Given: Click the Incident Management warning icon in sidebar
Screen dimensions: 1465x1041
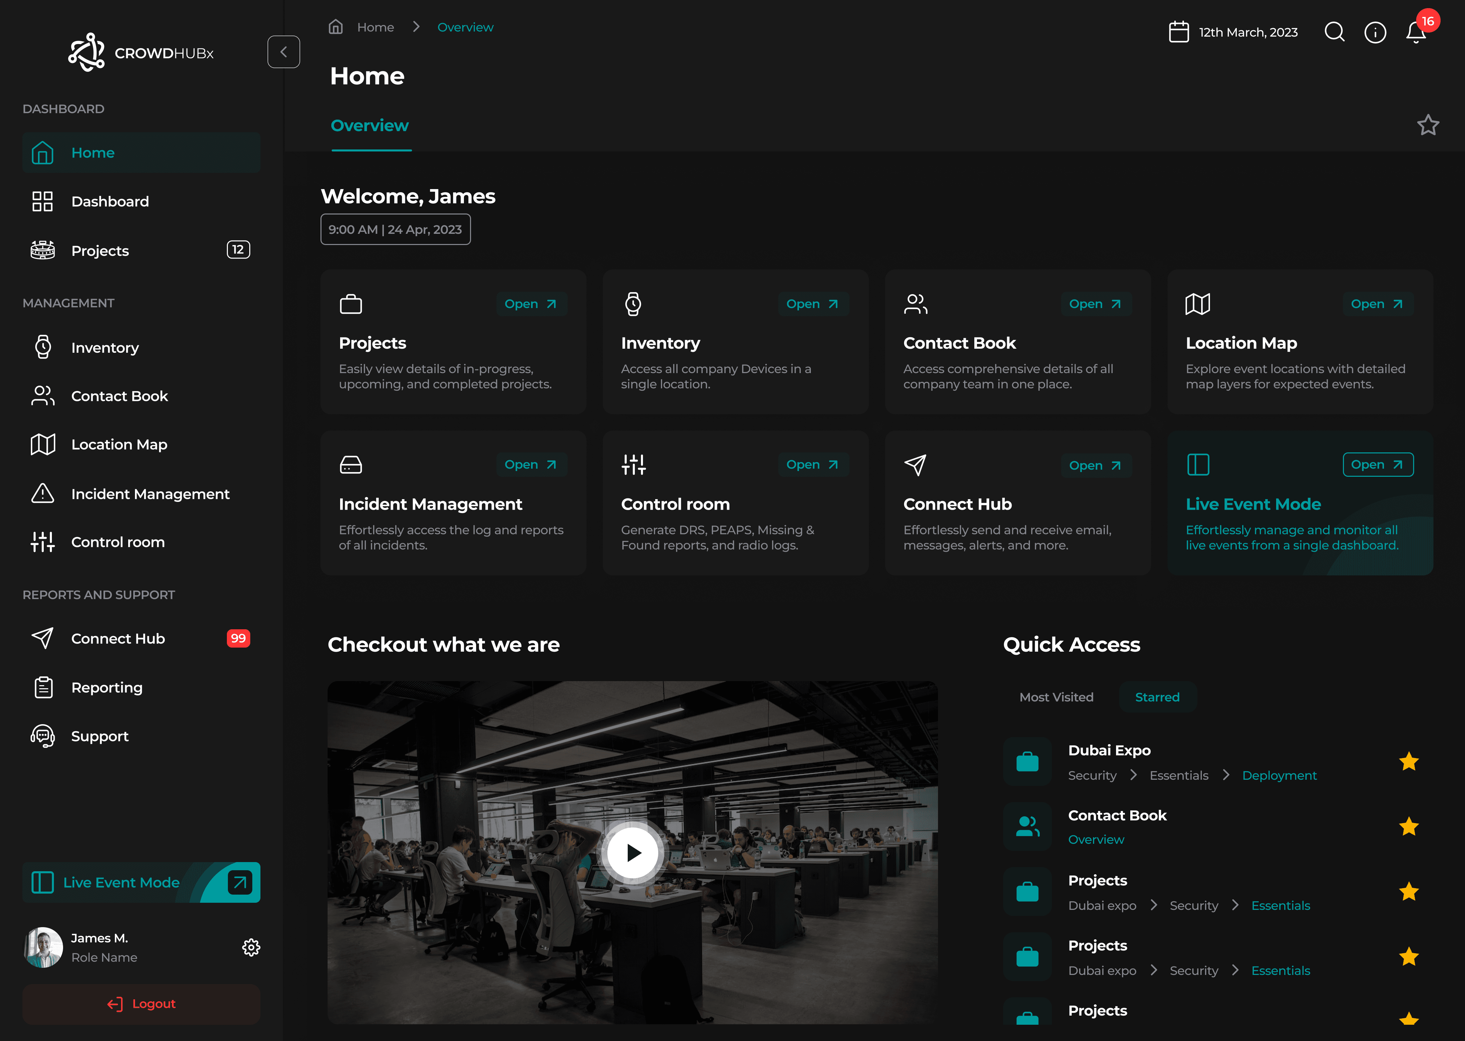Looking at the screenshot, I should tap(43, 494).
